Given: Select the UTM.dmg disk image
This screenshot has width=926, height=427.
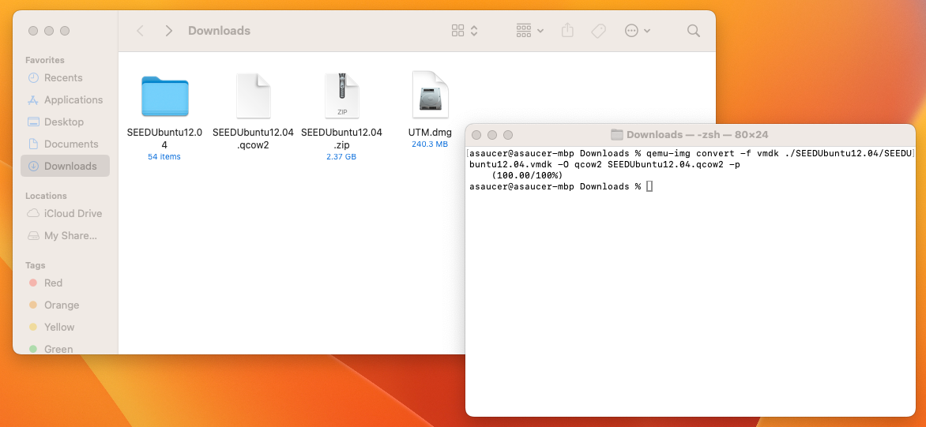Looking at the screenshot, I should coord(430,96).
